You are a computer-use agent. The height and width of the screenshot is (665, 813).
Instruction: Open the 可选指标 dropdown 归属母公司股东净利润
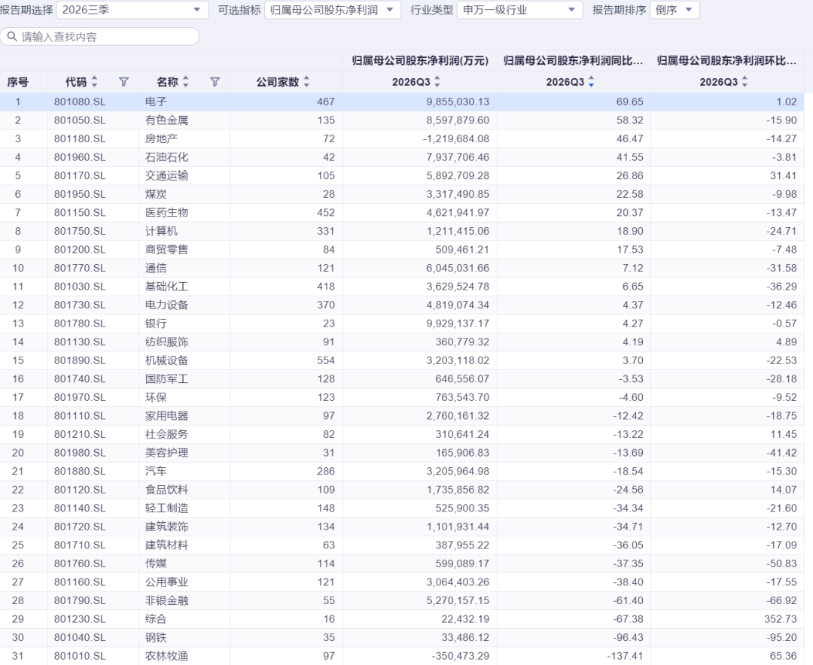point(333,10)
